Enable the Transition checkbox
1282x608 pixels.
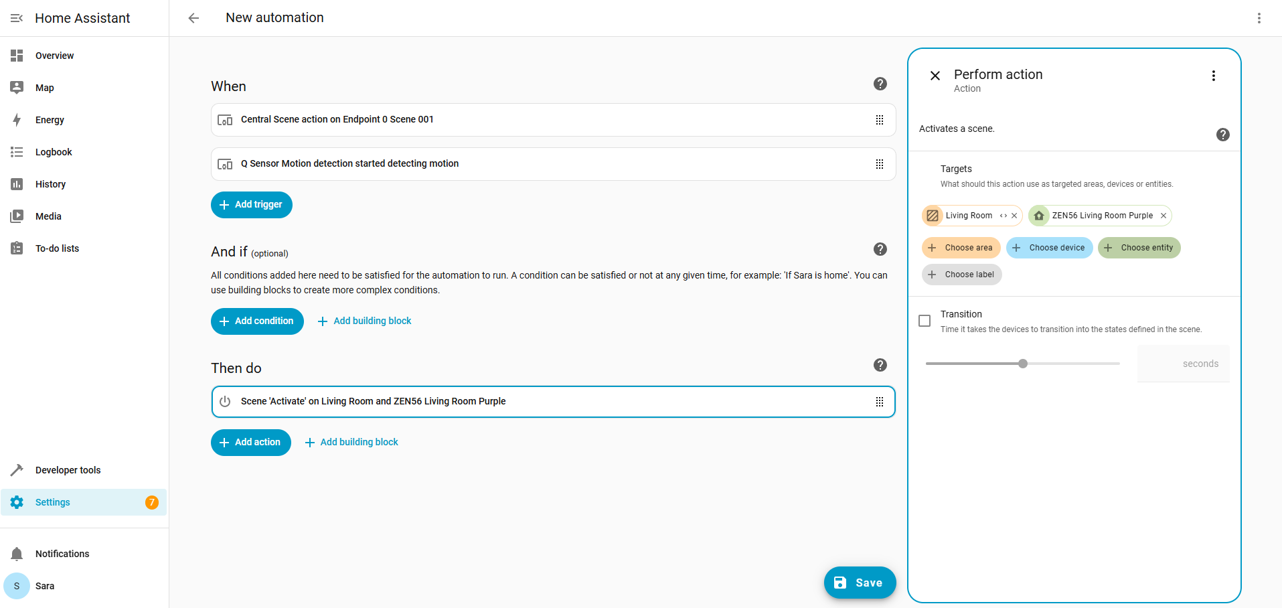coord(925,321)
